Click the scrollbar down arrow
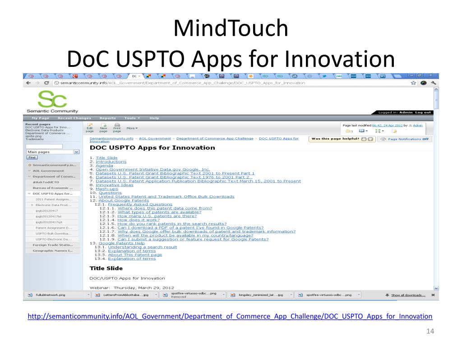 tap(436, 288)
